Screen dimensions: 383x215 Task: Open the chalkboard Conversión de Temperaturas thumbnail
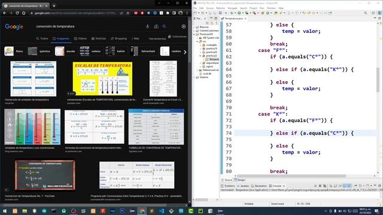coord(45,175)
